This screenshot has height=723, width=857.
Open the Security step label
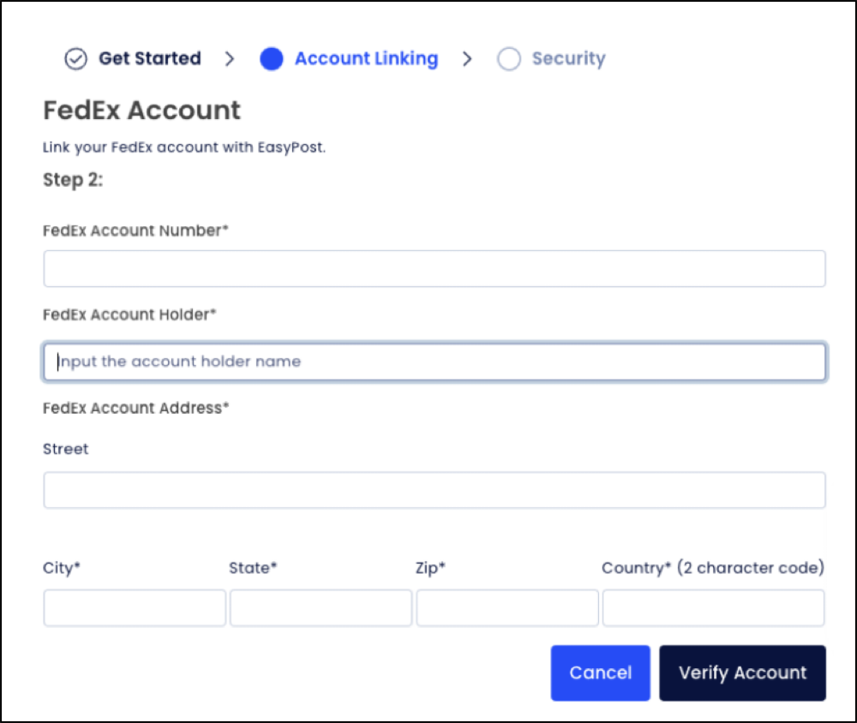tap(568, 58)
